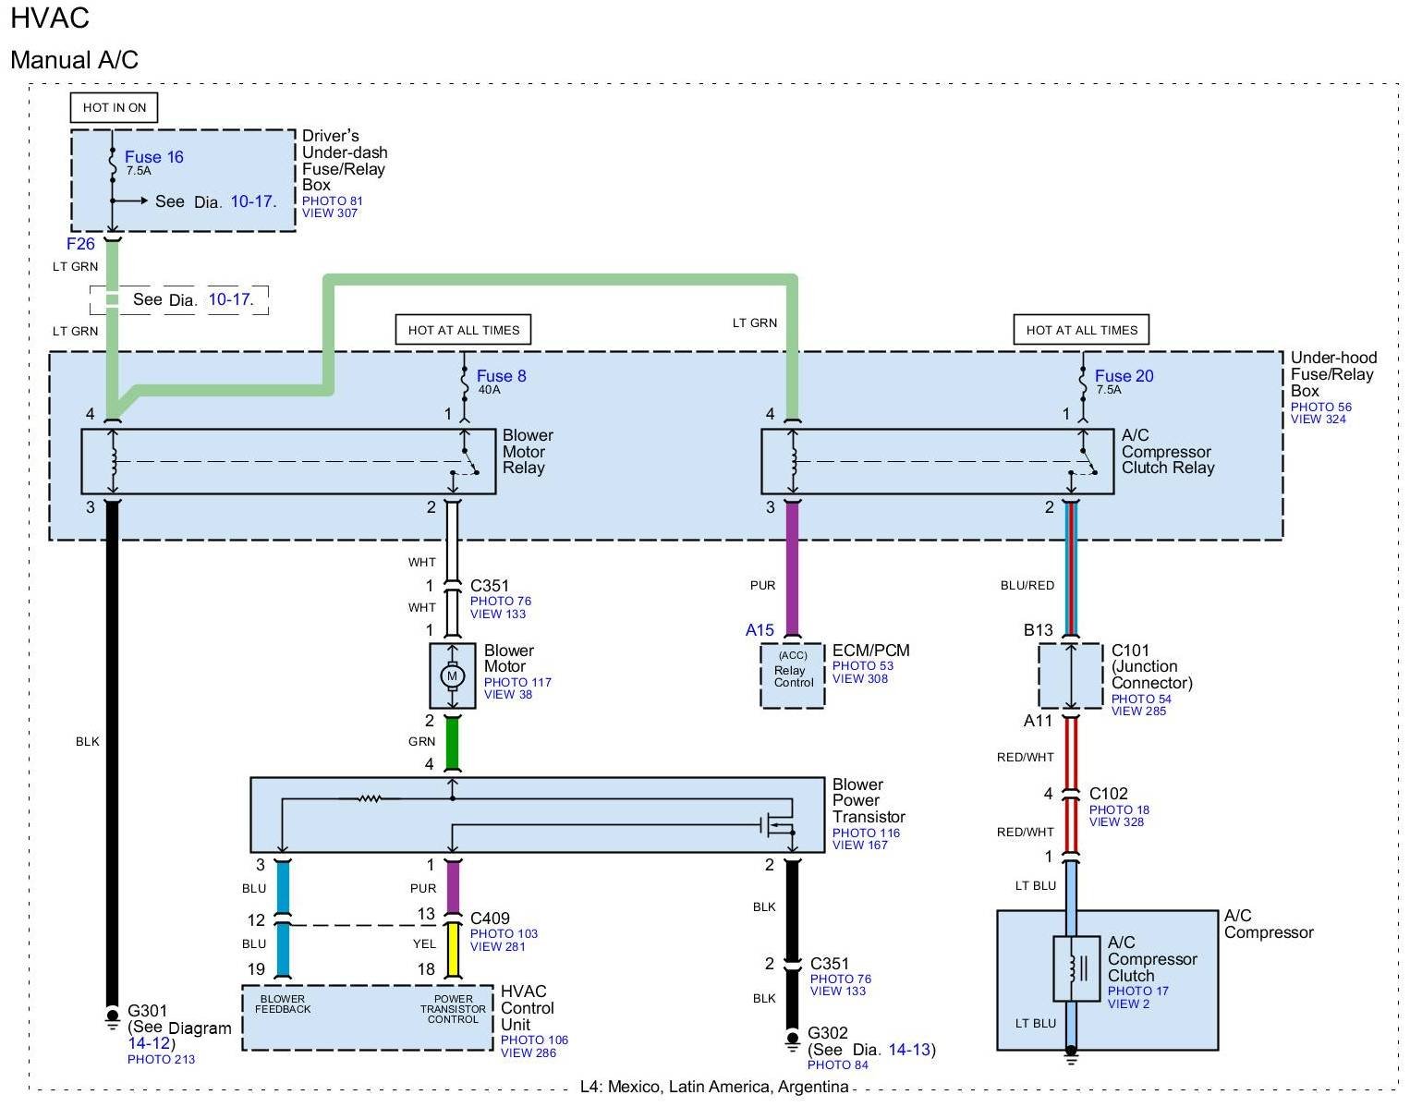Open the PHOTO 213 link
Screen dimensions: 1410x1107
pyautogui.click(x=161, y=1059)
